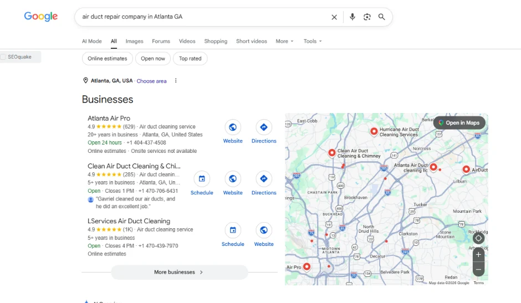
Task: Center map on my location icon
Action: 478,238
